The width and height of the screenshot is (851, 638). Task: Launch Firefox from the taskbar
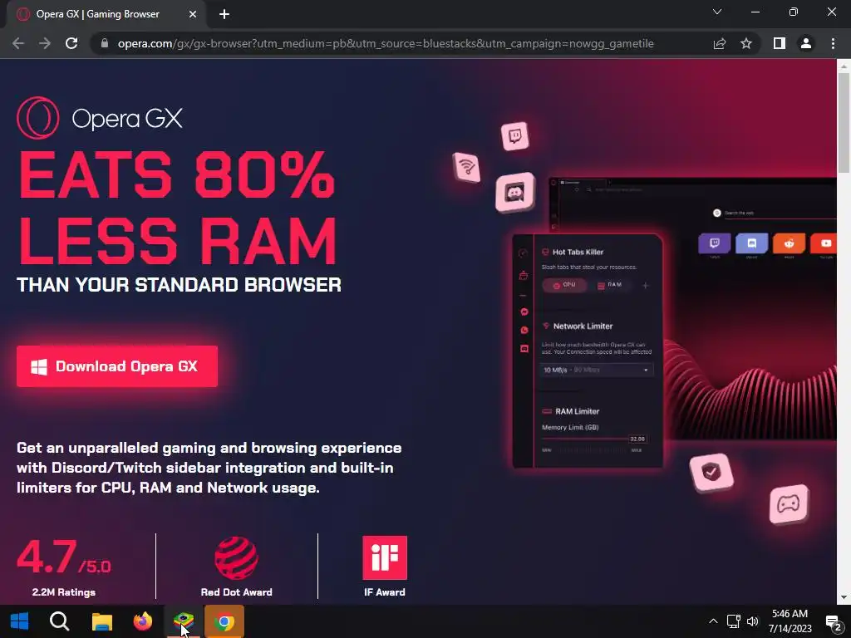click(143, 621)
